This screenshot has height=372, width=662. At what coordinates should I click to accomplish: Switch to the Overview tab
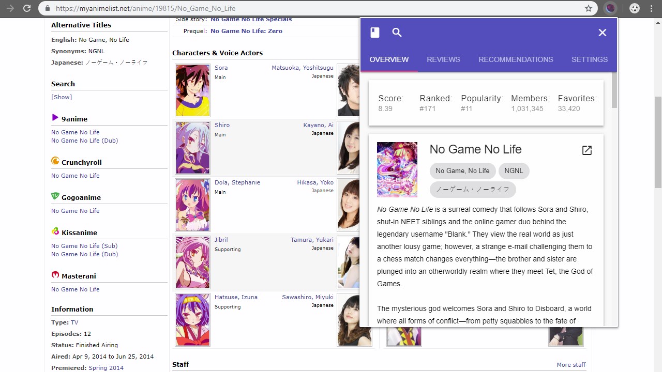pos(389,59)
